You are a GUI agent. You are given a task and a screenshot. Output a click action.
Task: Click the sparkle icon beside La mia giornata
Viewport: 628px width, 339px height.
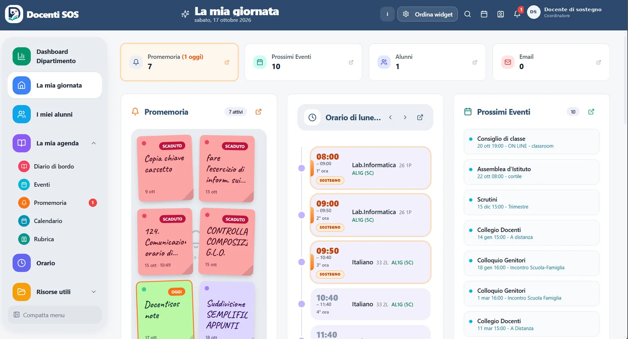185,14
